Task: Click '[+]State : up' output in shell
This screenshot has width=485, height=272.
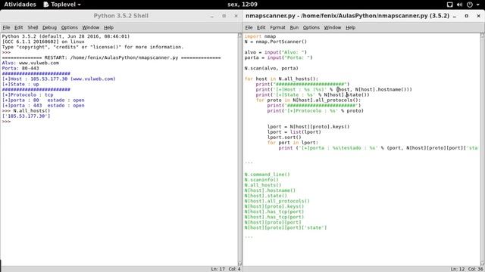Action: 20,84
